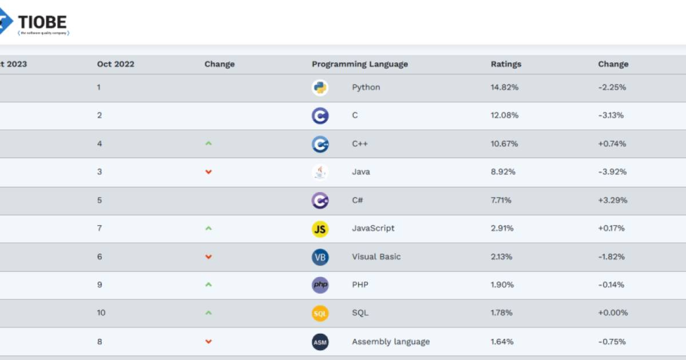Image resolution: width=686 pixels, height=360 pixels.
Task: Click the orange SQL icon
Action: pos(320,313)
